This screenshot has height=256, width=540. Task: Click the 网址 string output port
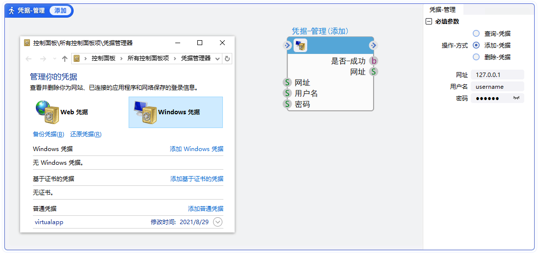(374, 72)
